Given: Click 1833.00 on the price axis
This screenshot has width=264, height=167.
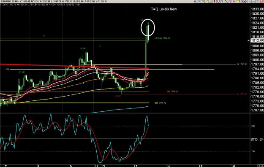Looking at the screenshot, I should pyautogui.click(x=257, y=9).
